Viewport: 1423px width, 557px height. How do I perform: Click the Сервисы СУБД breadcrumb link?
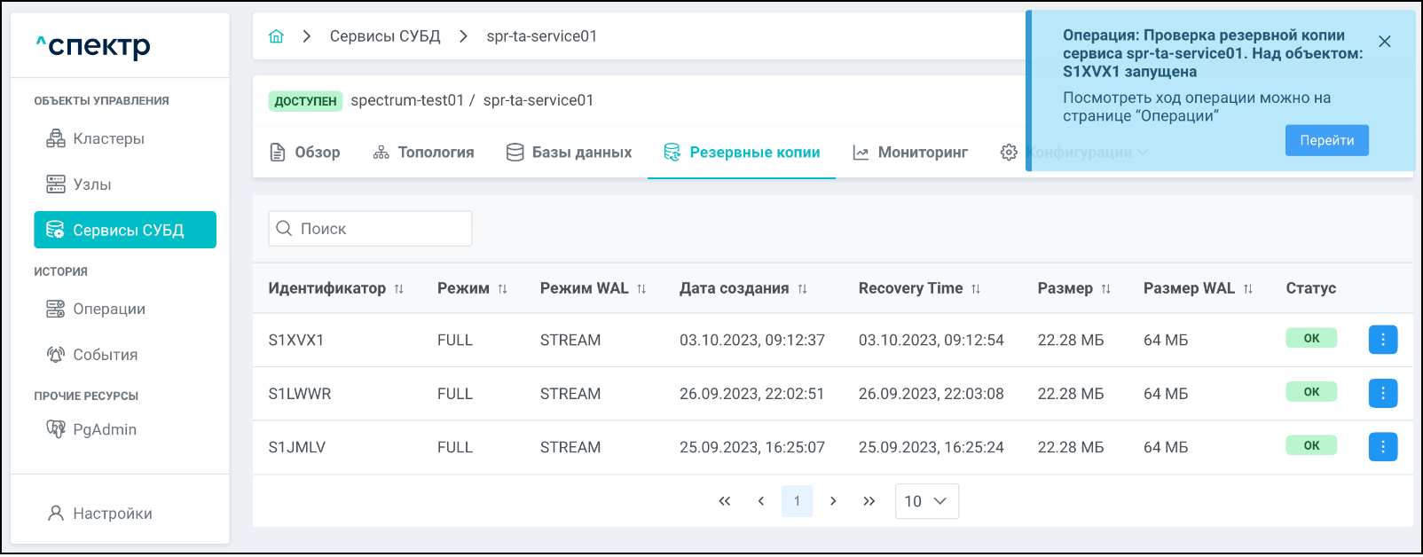385,36
